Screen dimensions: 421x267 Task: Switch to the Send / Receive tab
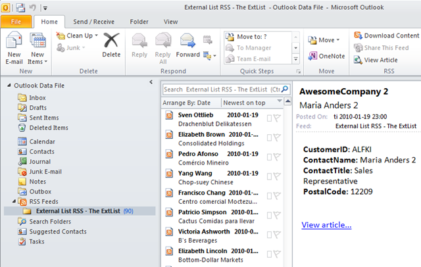tap(93, 22)
